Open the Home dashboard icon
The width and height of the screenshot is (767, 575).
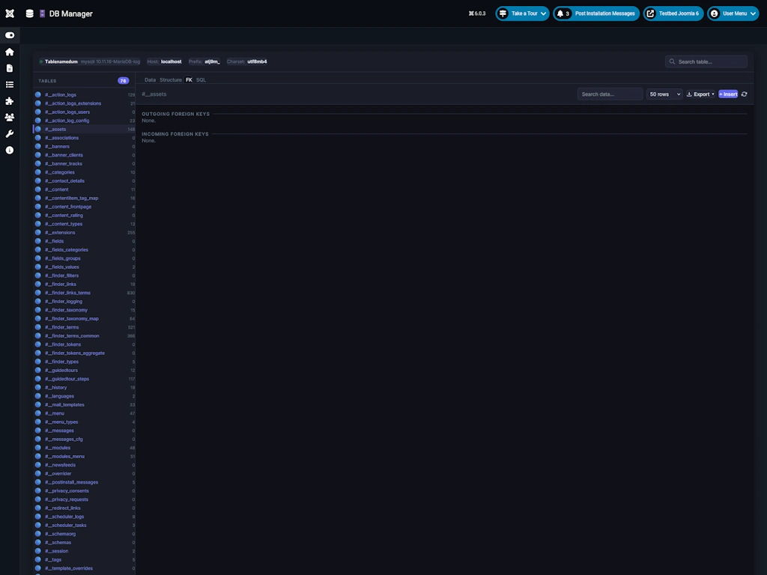tap(10, 52)
